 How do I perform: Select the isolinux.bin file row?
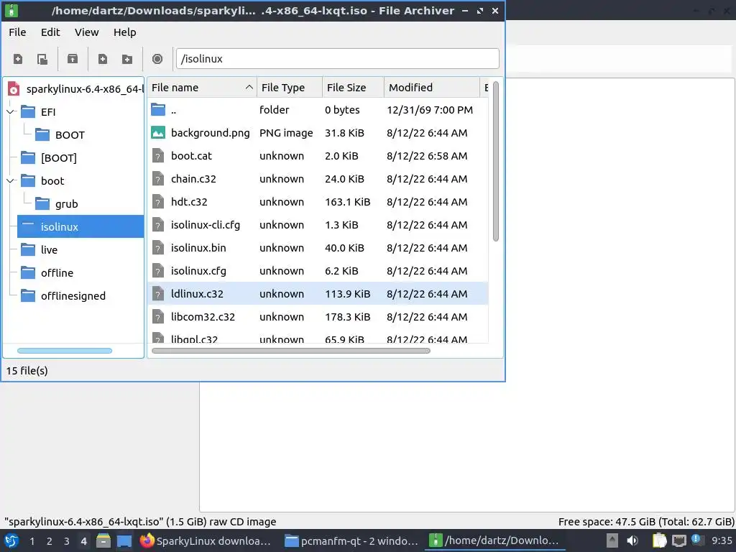pyautogui.click(x=318, y=248)
